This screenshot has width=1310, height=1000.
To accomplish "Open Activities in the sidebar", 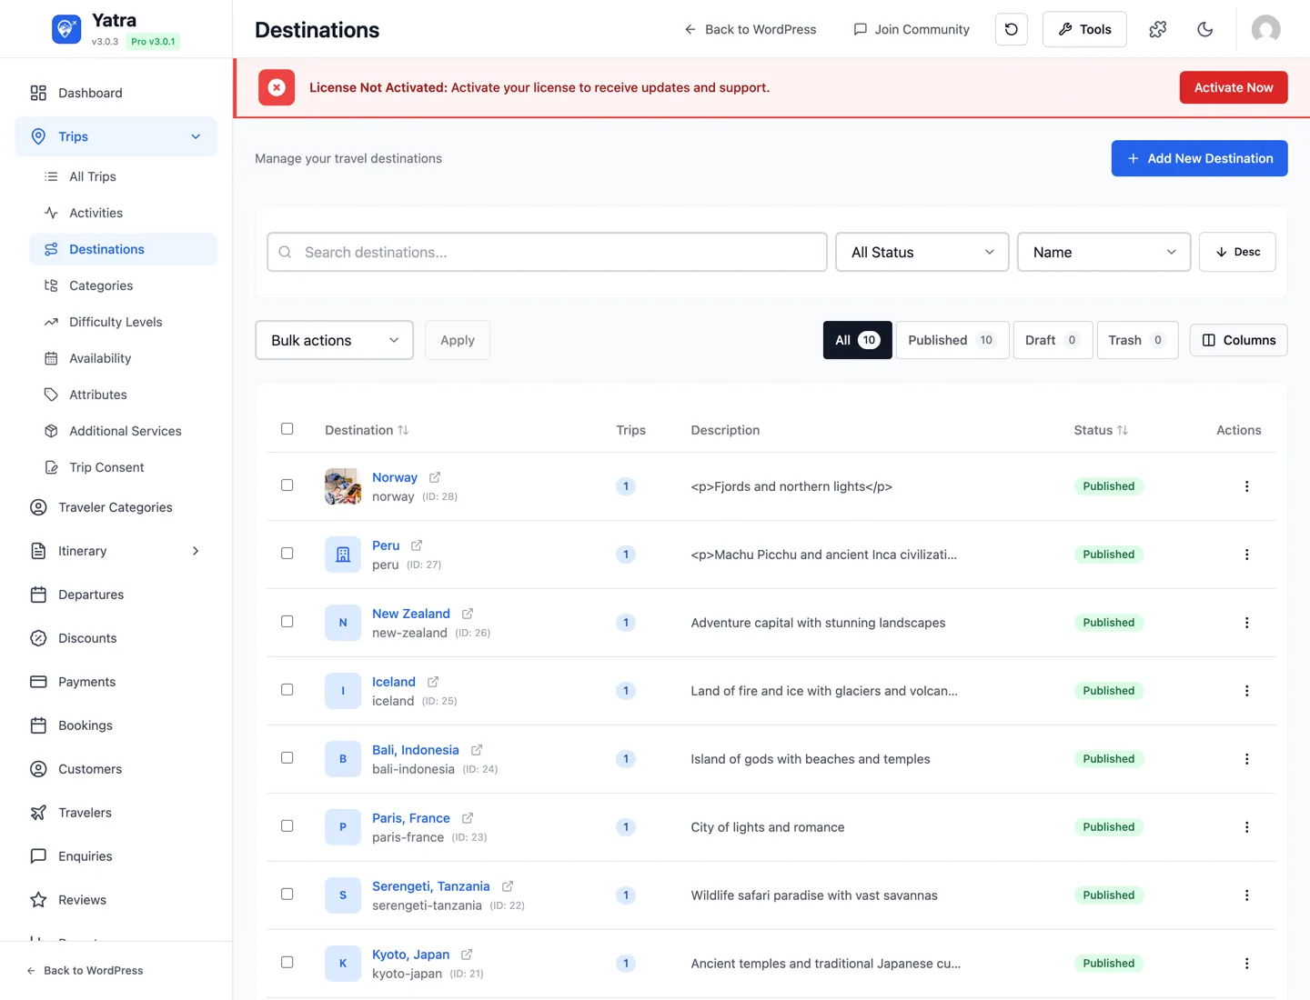I will (124, 213).
